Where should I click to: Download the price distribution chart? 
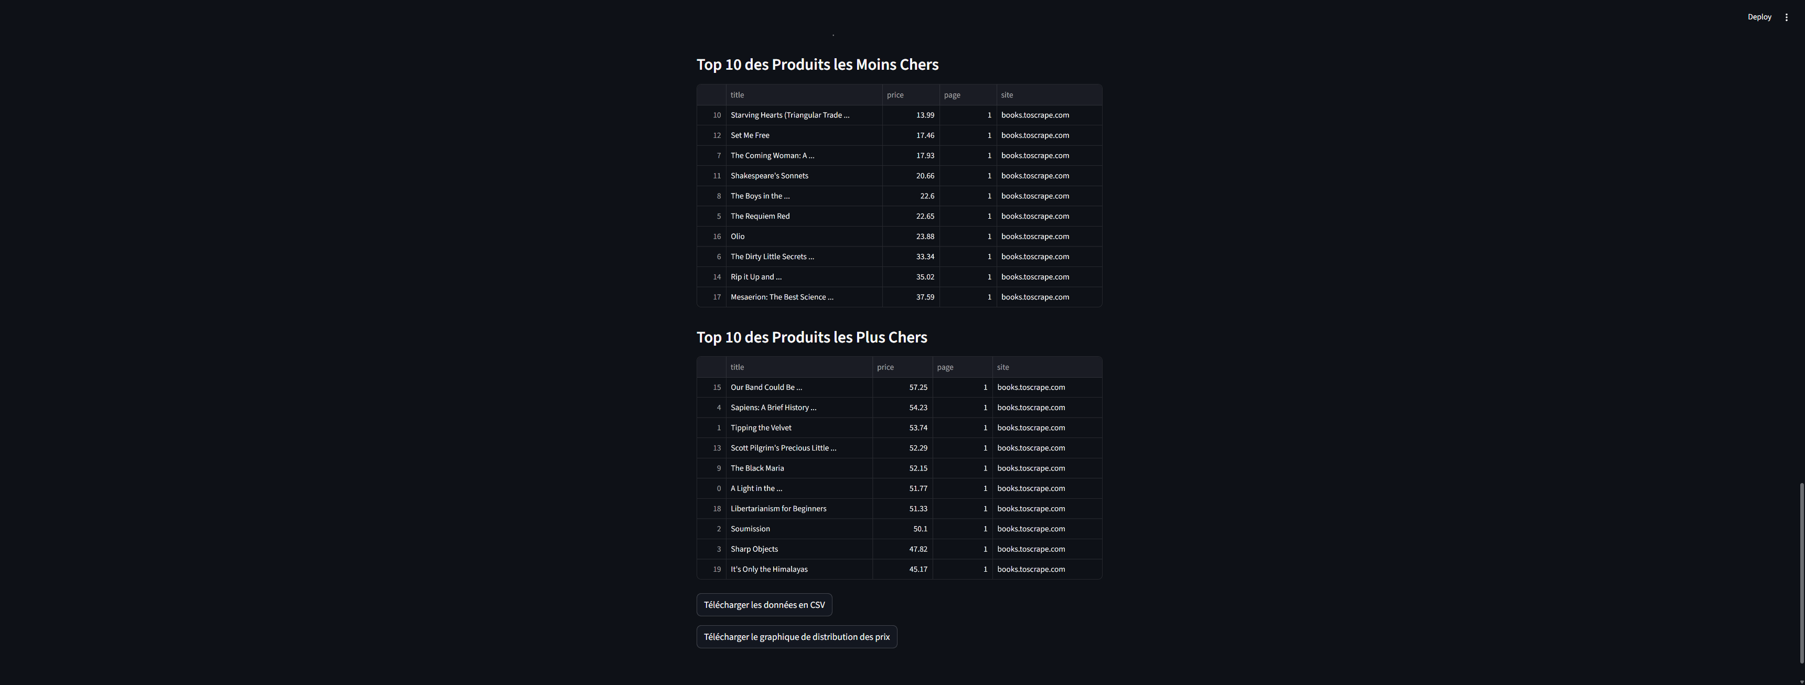pyautogui.click(x=796, y=637)
